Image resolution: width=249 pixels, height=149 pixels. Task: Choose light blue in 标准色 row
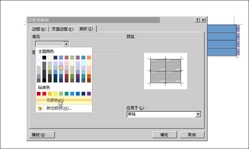point(72,94)
